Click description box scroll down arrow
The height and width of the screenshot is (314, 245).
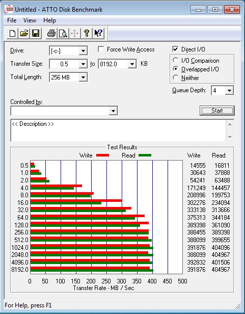(x=230, y=137)
